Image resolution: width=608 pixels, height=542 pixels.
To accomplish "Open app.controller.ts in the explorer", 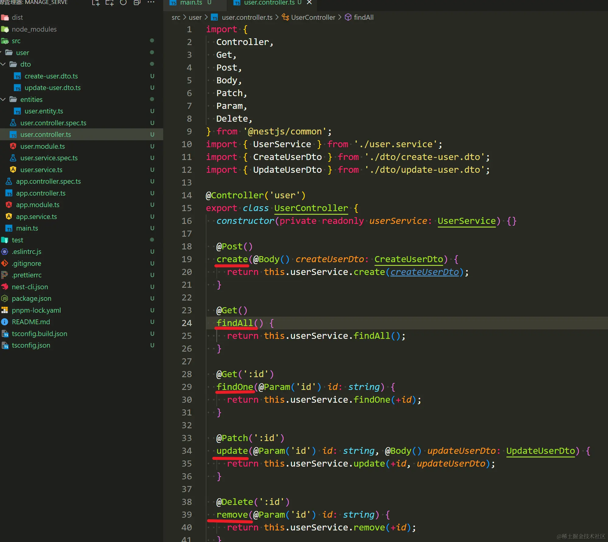I will point(41,193).
